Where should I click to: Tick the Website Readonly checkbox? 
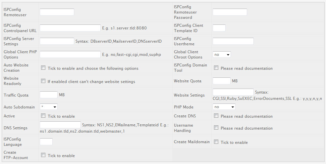click(x=43, y=81)
